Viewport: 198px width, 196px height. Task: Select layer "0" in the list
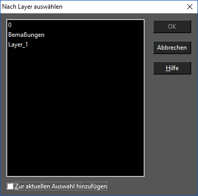click(x=75, y=25)
